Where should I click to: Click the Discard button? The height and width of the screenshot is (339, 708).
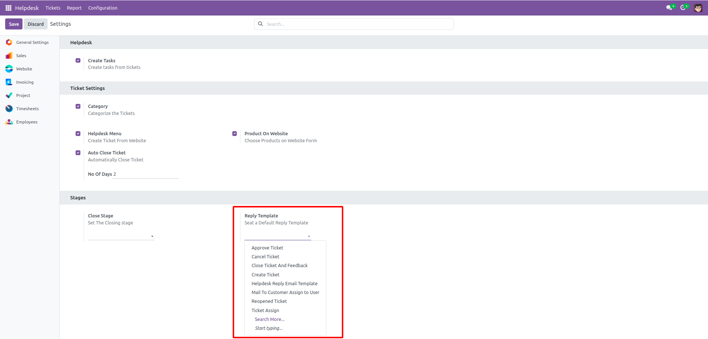pyautogui.click(x=35, y=24)
